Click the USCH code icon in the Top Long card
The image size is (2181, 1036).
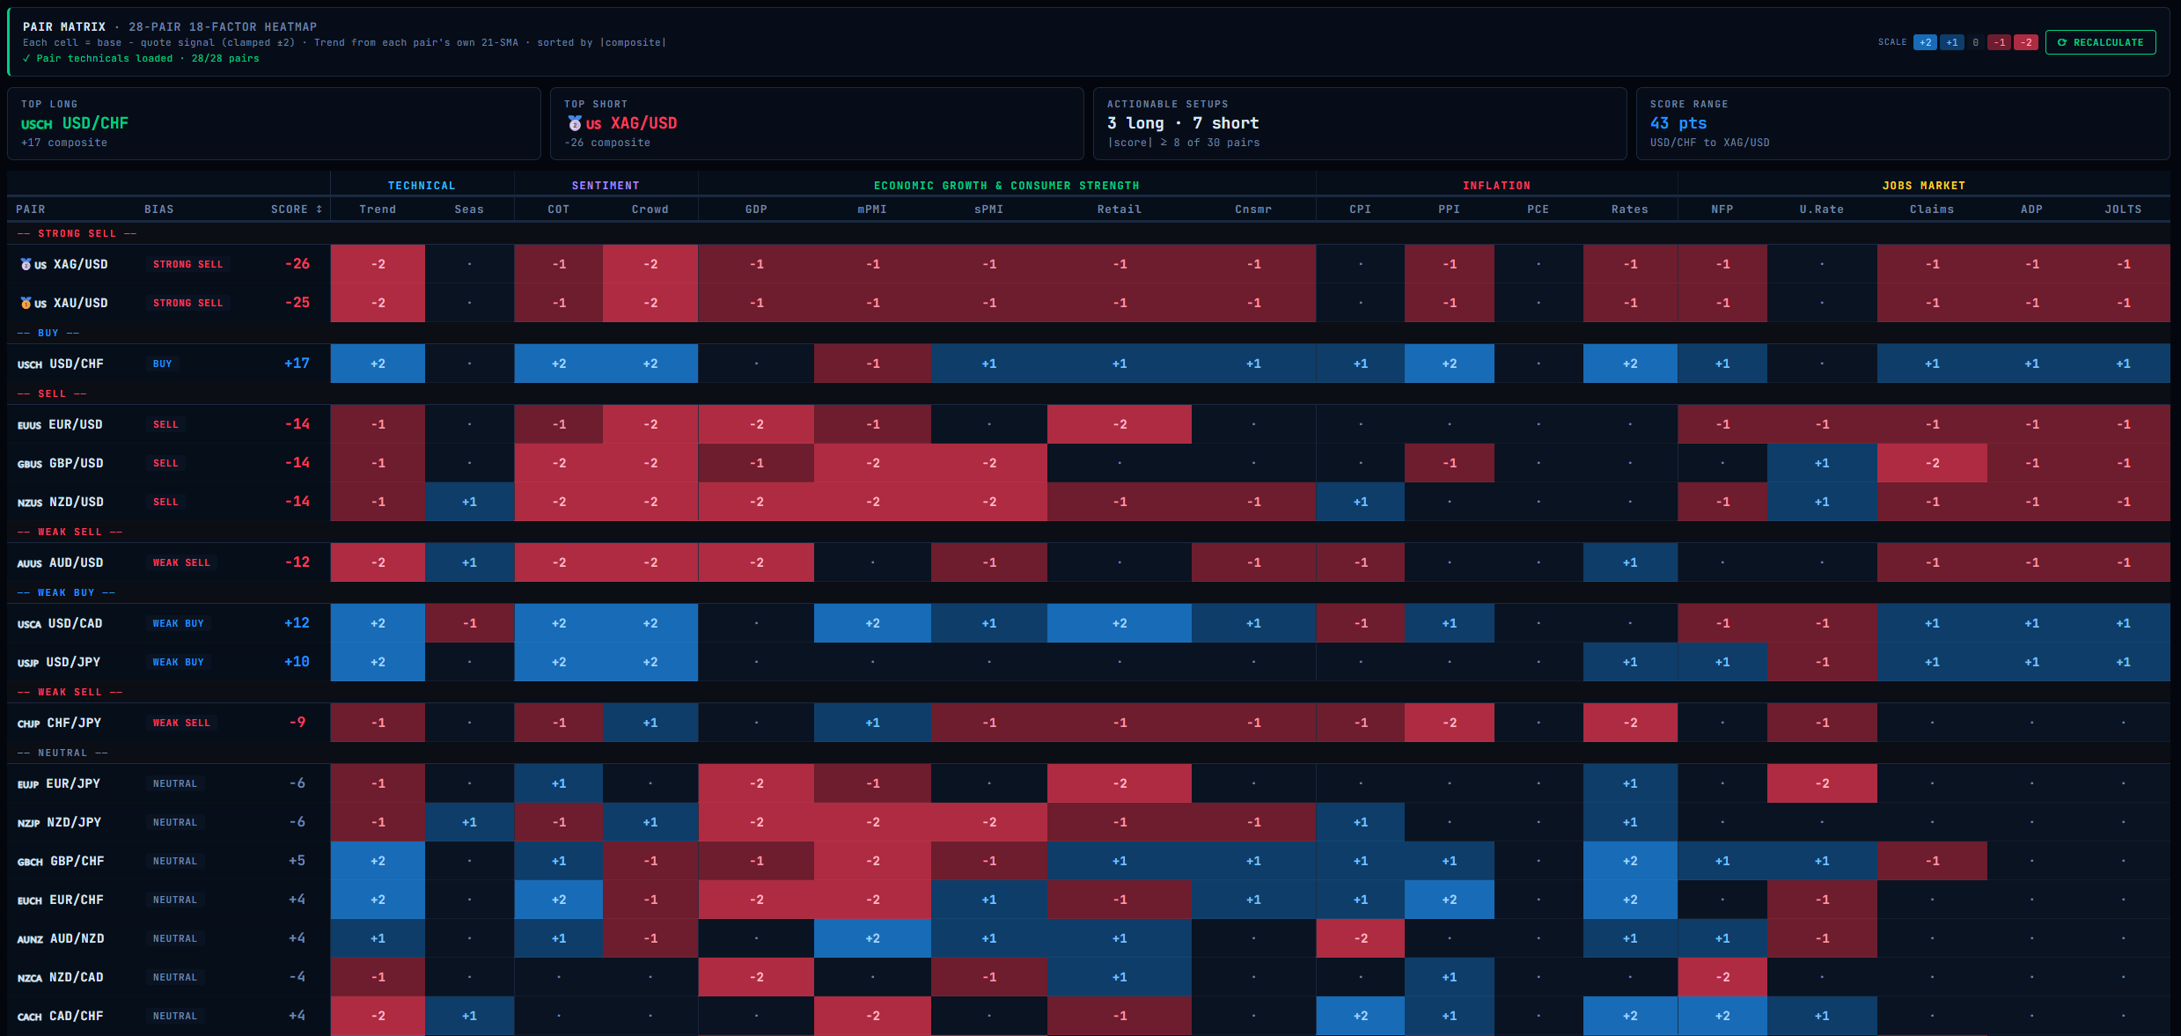point(37,124)
